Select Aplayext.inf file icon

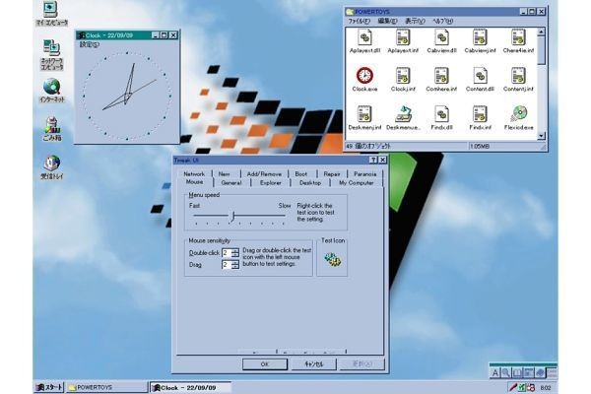point(403,38)
